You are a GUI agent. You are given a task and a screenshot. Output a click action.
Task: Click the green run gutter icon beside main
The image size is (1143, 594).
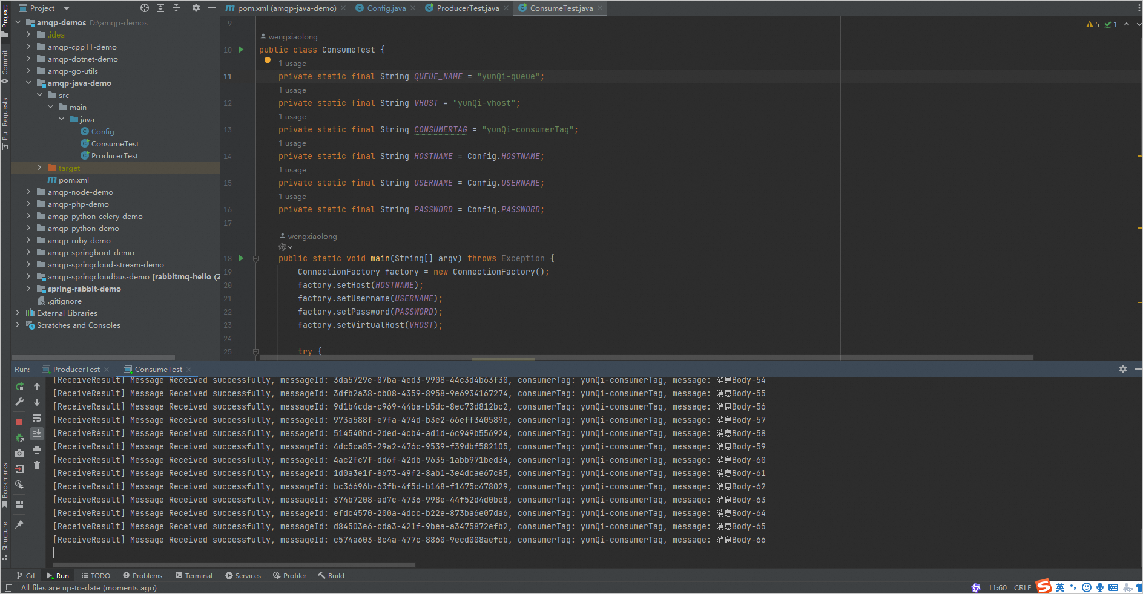coord(241,258)
